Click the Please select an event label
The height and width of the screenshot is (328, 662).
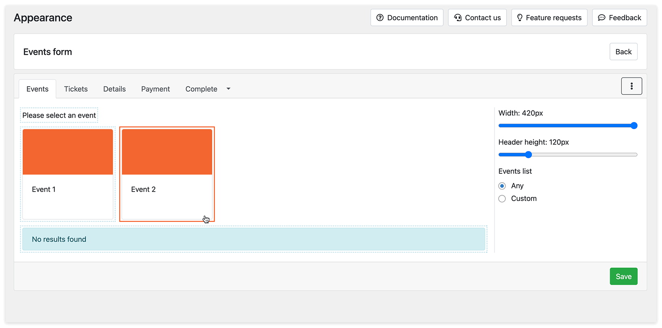[x=59, y=115]
